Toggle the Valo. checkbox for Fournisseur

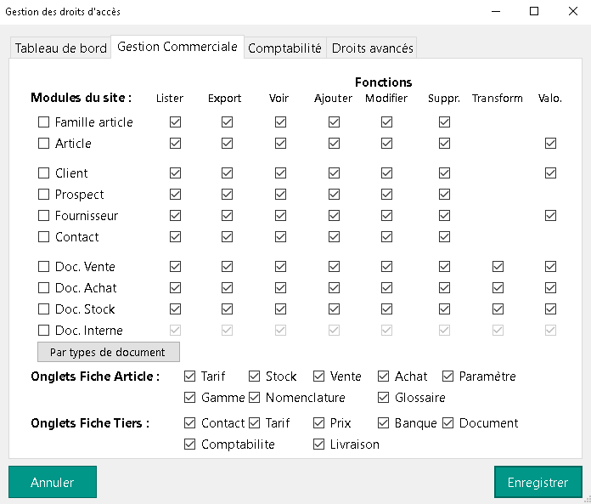(550, 216)
